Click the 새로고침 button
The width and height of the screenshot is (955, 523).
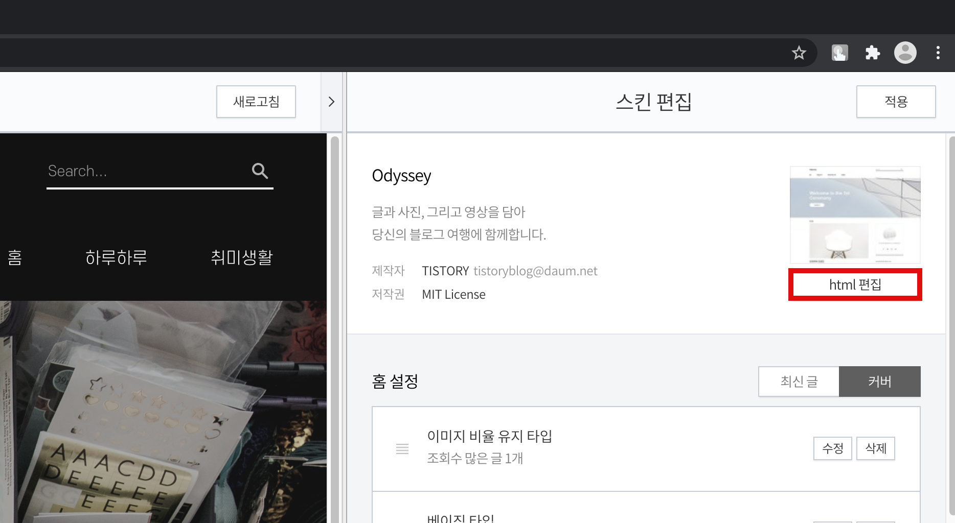[x=256, y=102]
